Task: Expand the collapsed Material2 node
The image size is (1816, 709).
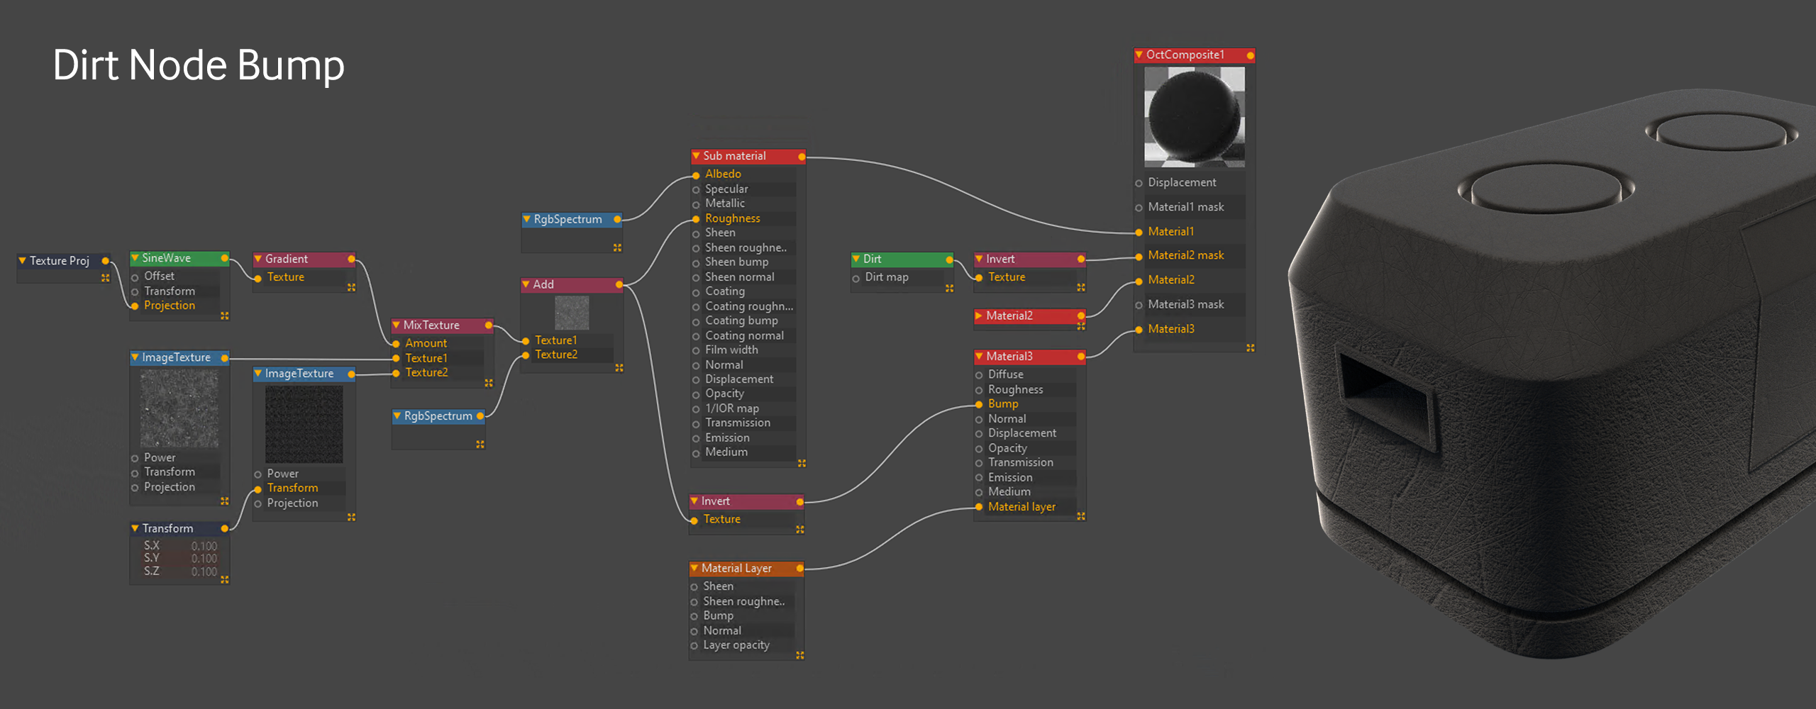Action: coord(979,316)
